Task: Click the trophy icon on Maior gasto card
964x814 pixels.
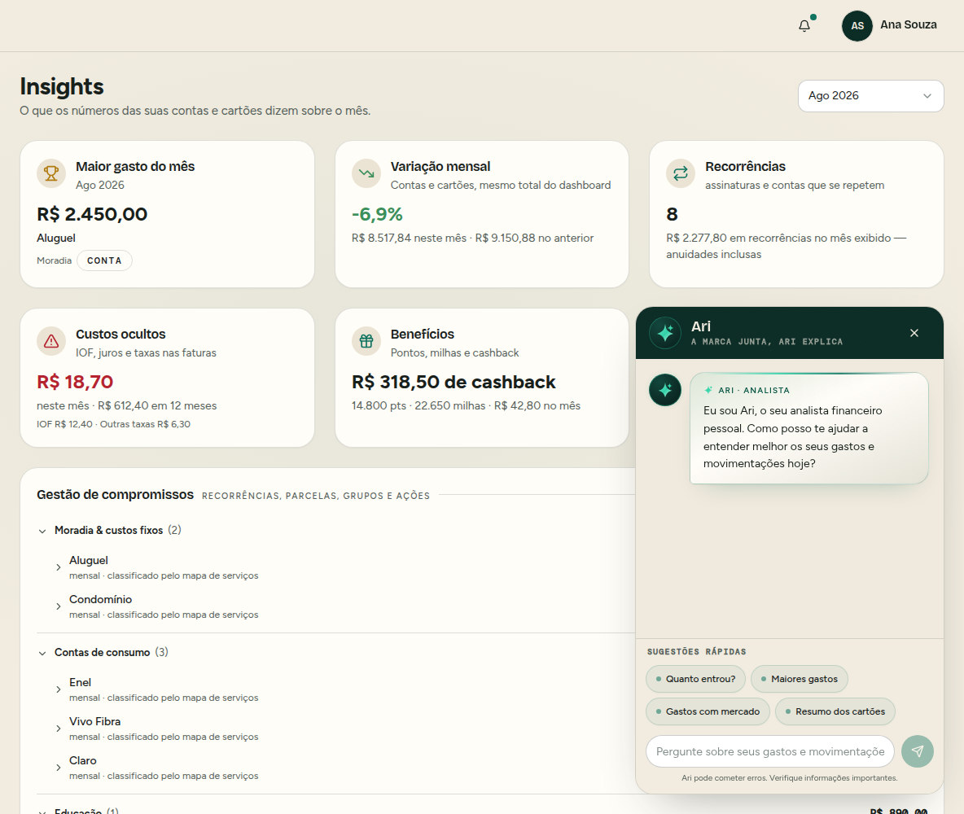Action: (51, 173)
